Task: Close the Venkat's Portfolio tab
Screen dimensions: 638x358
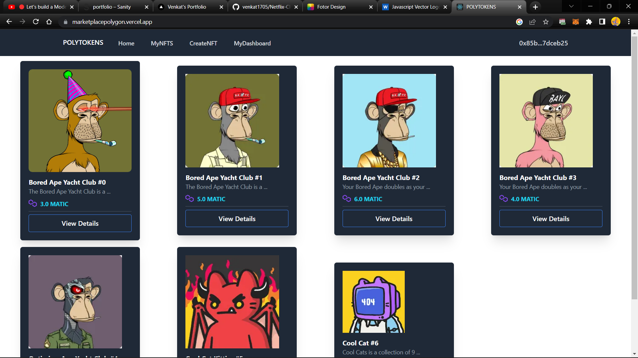Action: tap(221, 7)
